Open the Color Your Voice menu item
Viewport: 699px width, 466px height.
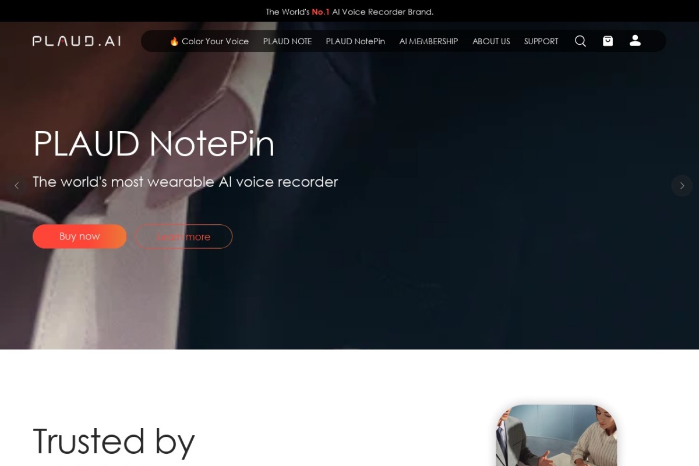[x=209, y=41]
